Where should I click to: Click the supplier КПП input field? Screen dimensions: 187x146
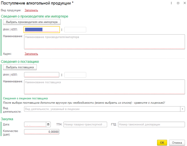(75, 75)
